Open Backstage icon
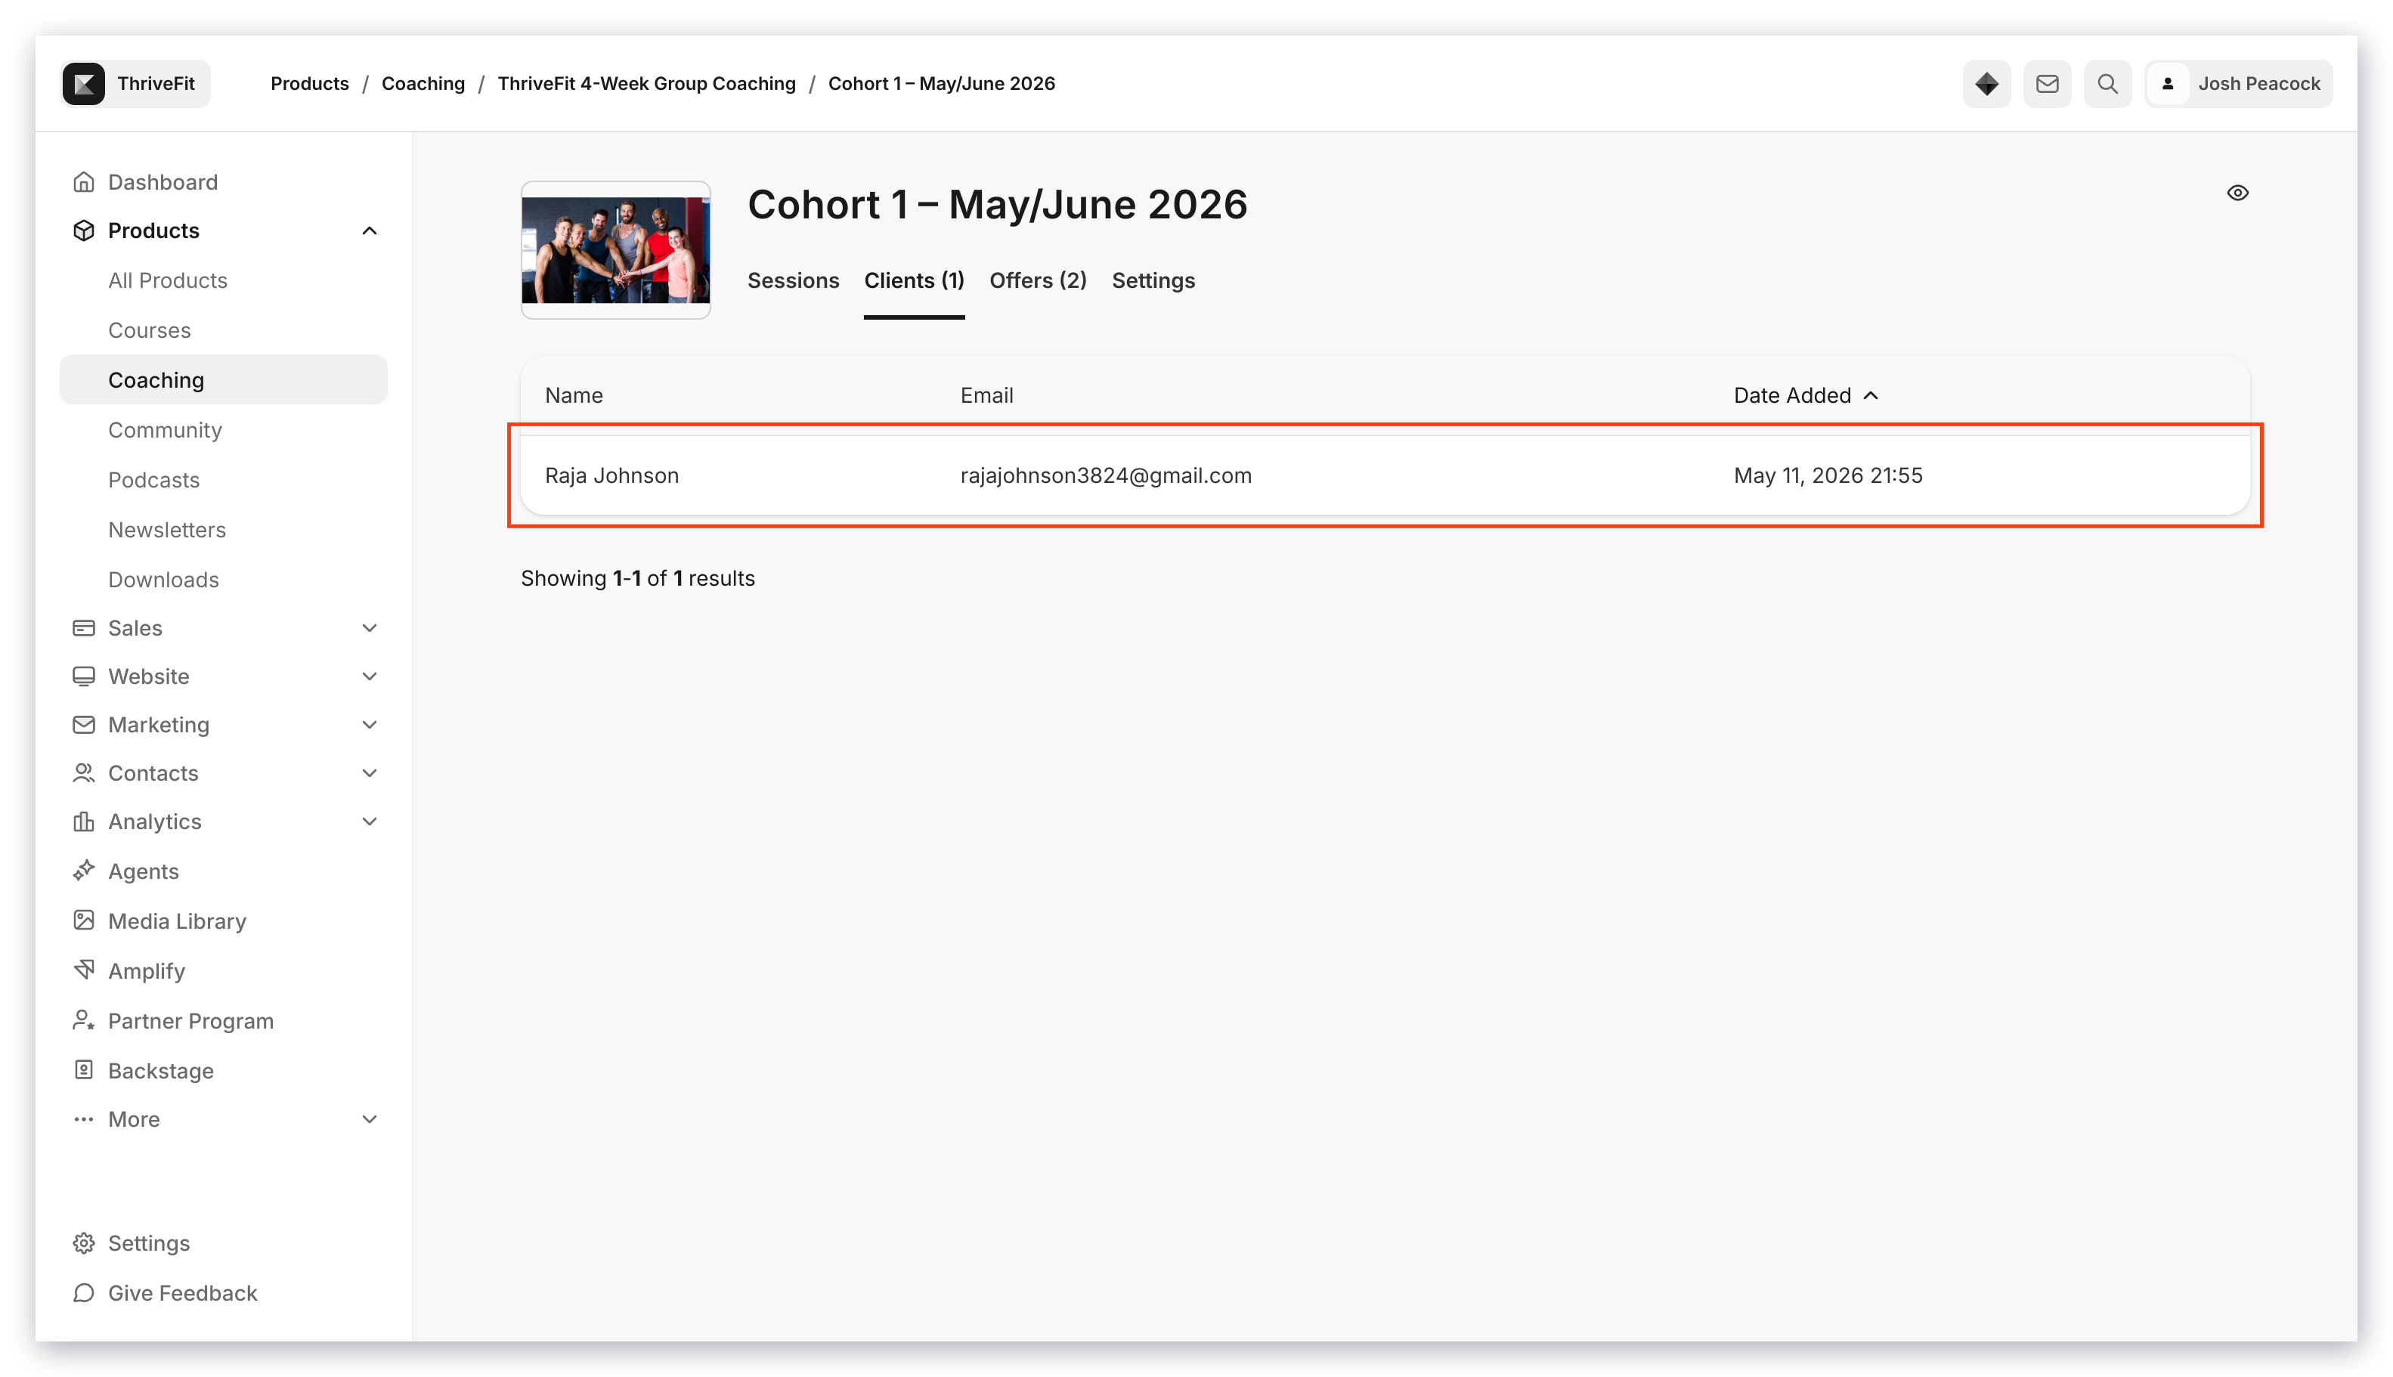The height and width of the screenshot is (1377, 2393). tap(83, 1069)
